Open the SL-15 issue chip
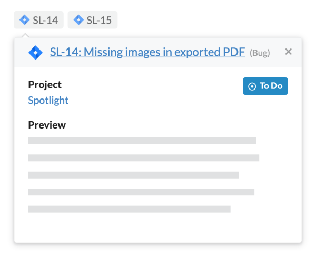Viewport: 316px width, 257px height. pyautogui.click(x=98, y=21)
